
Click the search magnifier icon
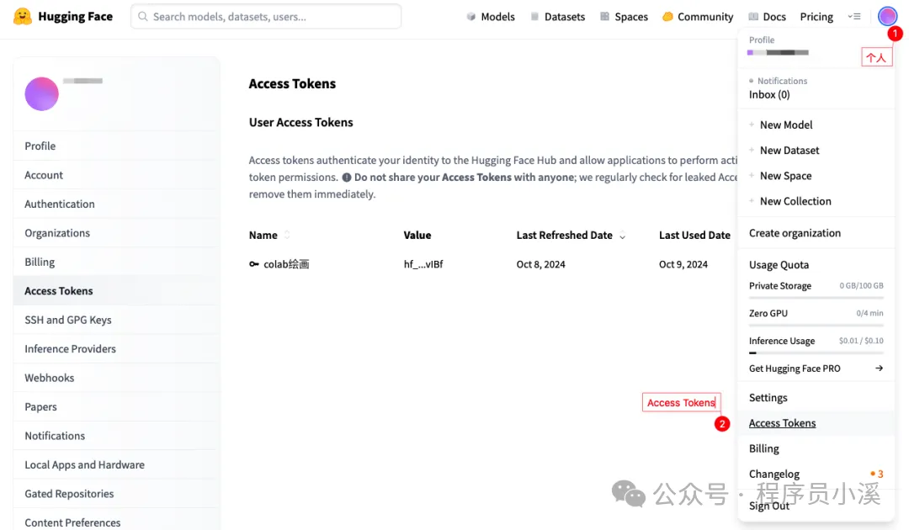coord(142,16)
